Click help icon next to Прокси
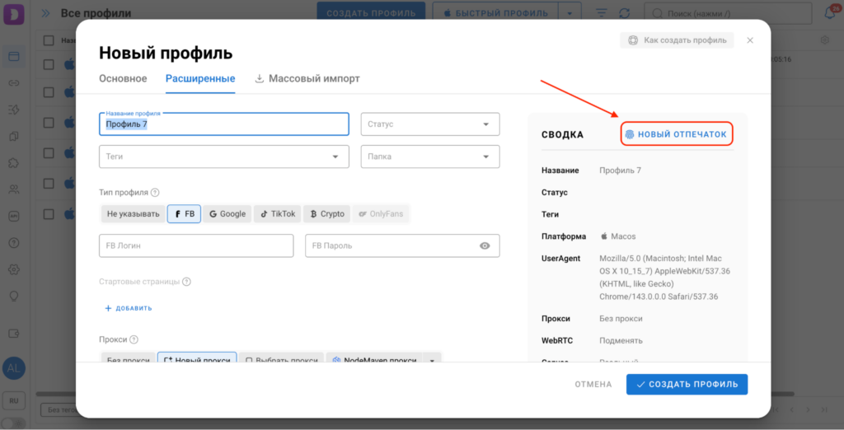This screenshot has height=430, width=844. click(x=134, y=339)
